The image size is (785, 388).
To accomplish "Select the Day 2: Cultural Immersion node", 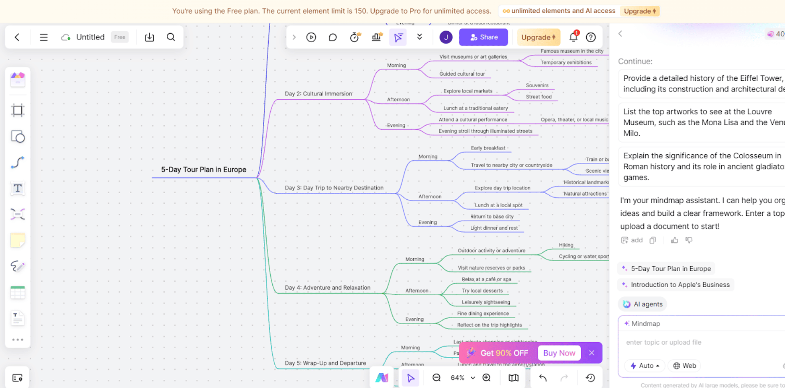I will pyautogui.click(x=318, y=94).
